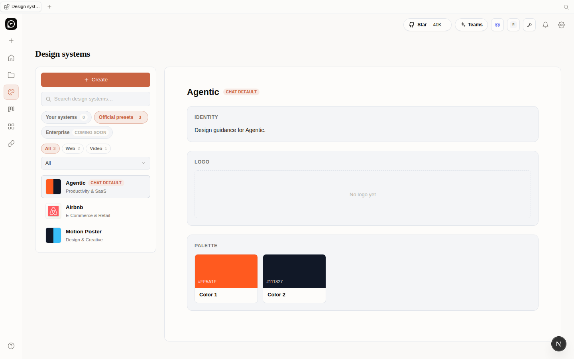
Task: Open the Teams button
Action: (x=471, y=25)
